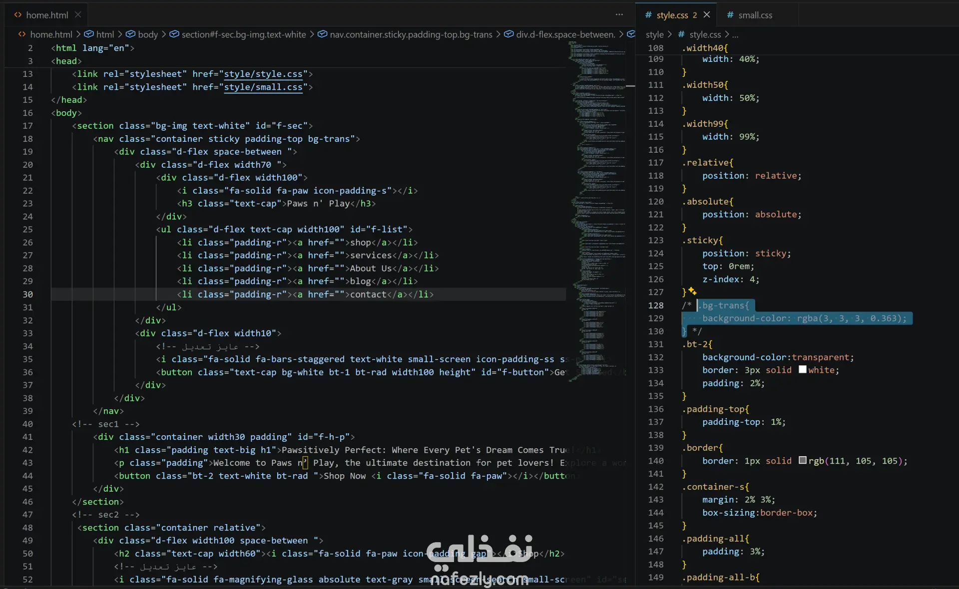The width and height of the screenshot is (959, 589).
Task: Click the .width99 selector
Action: coord(705,124)
